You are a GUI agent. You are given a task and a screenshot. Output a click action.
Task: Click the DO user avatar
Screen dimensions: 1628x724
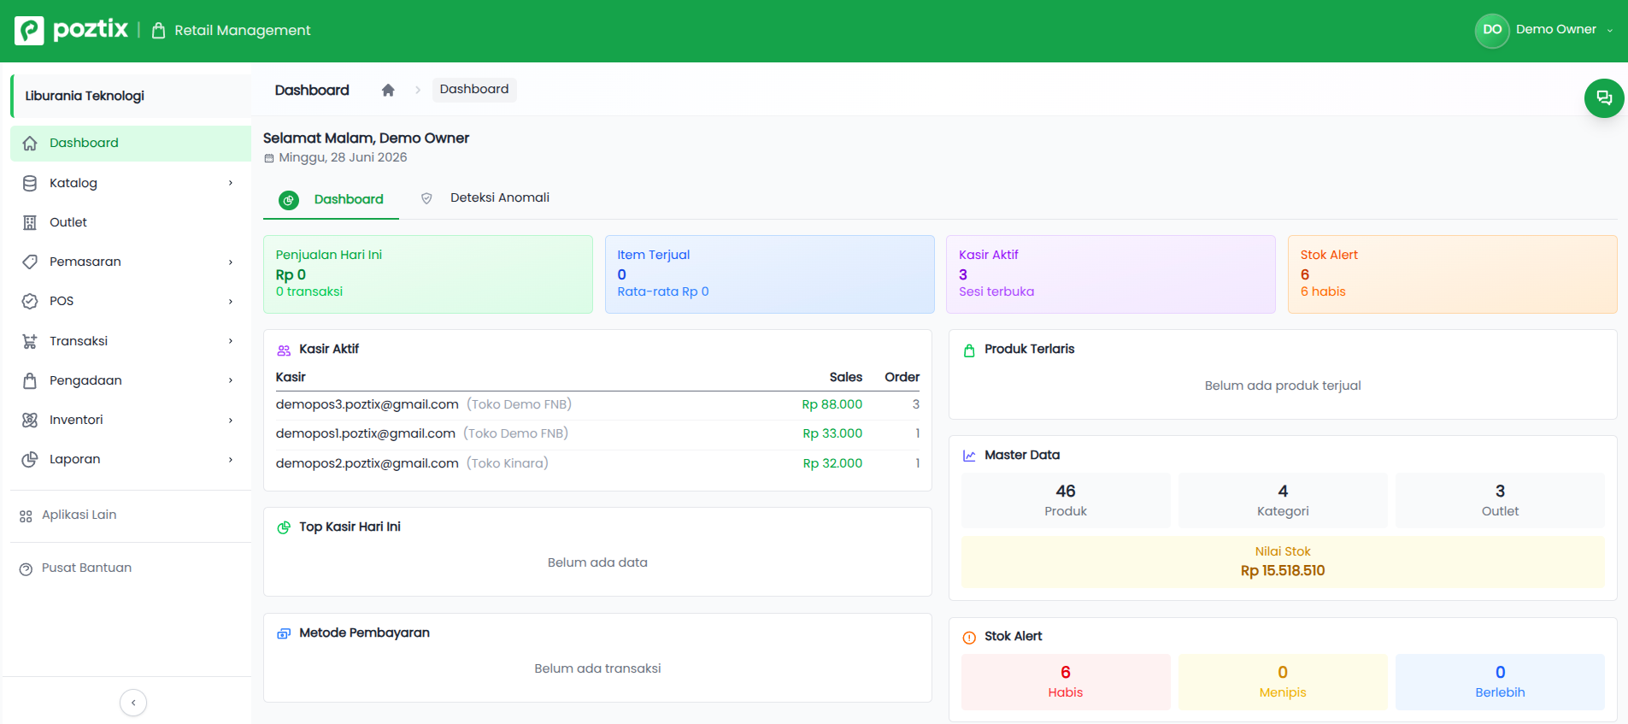pos(1492,30)
